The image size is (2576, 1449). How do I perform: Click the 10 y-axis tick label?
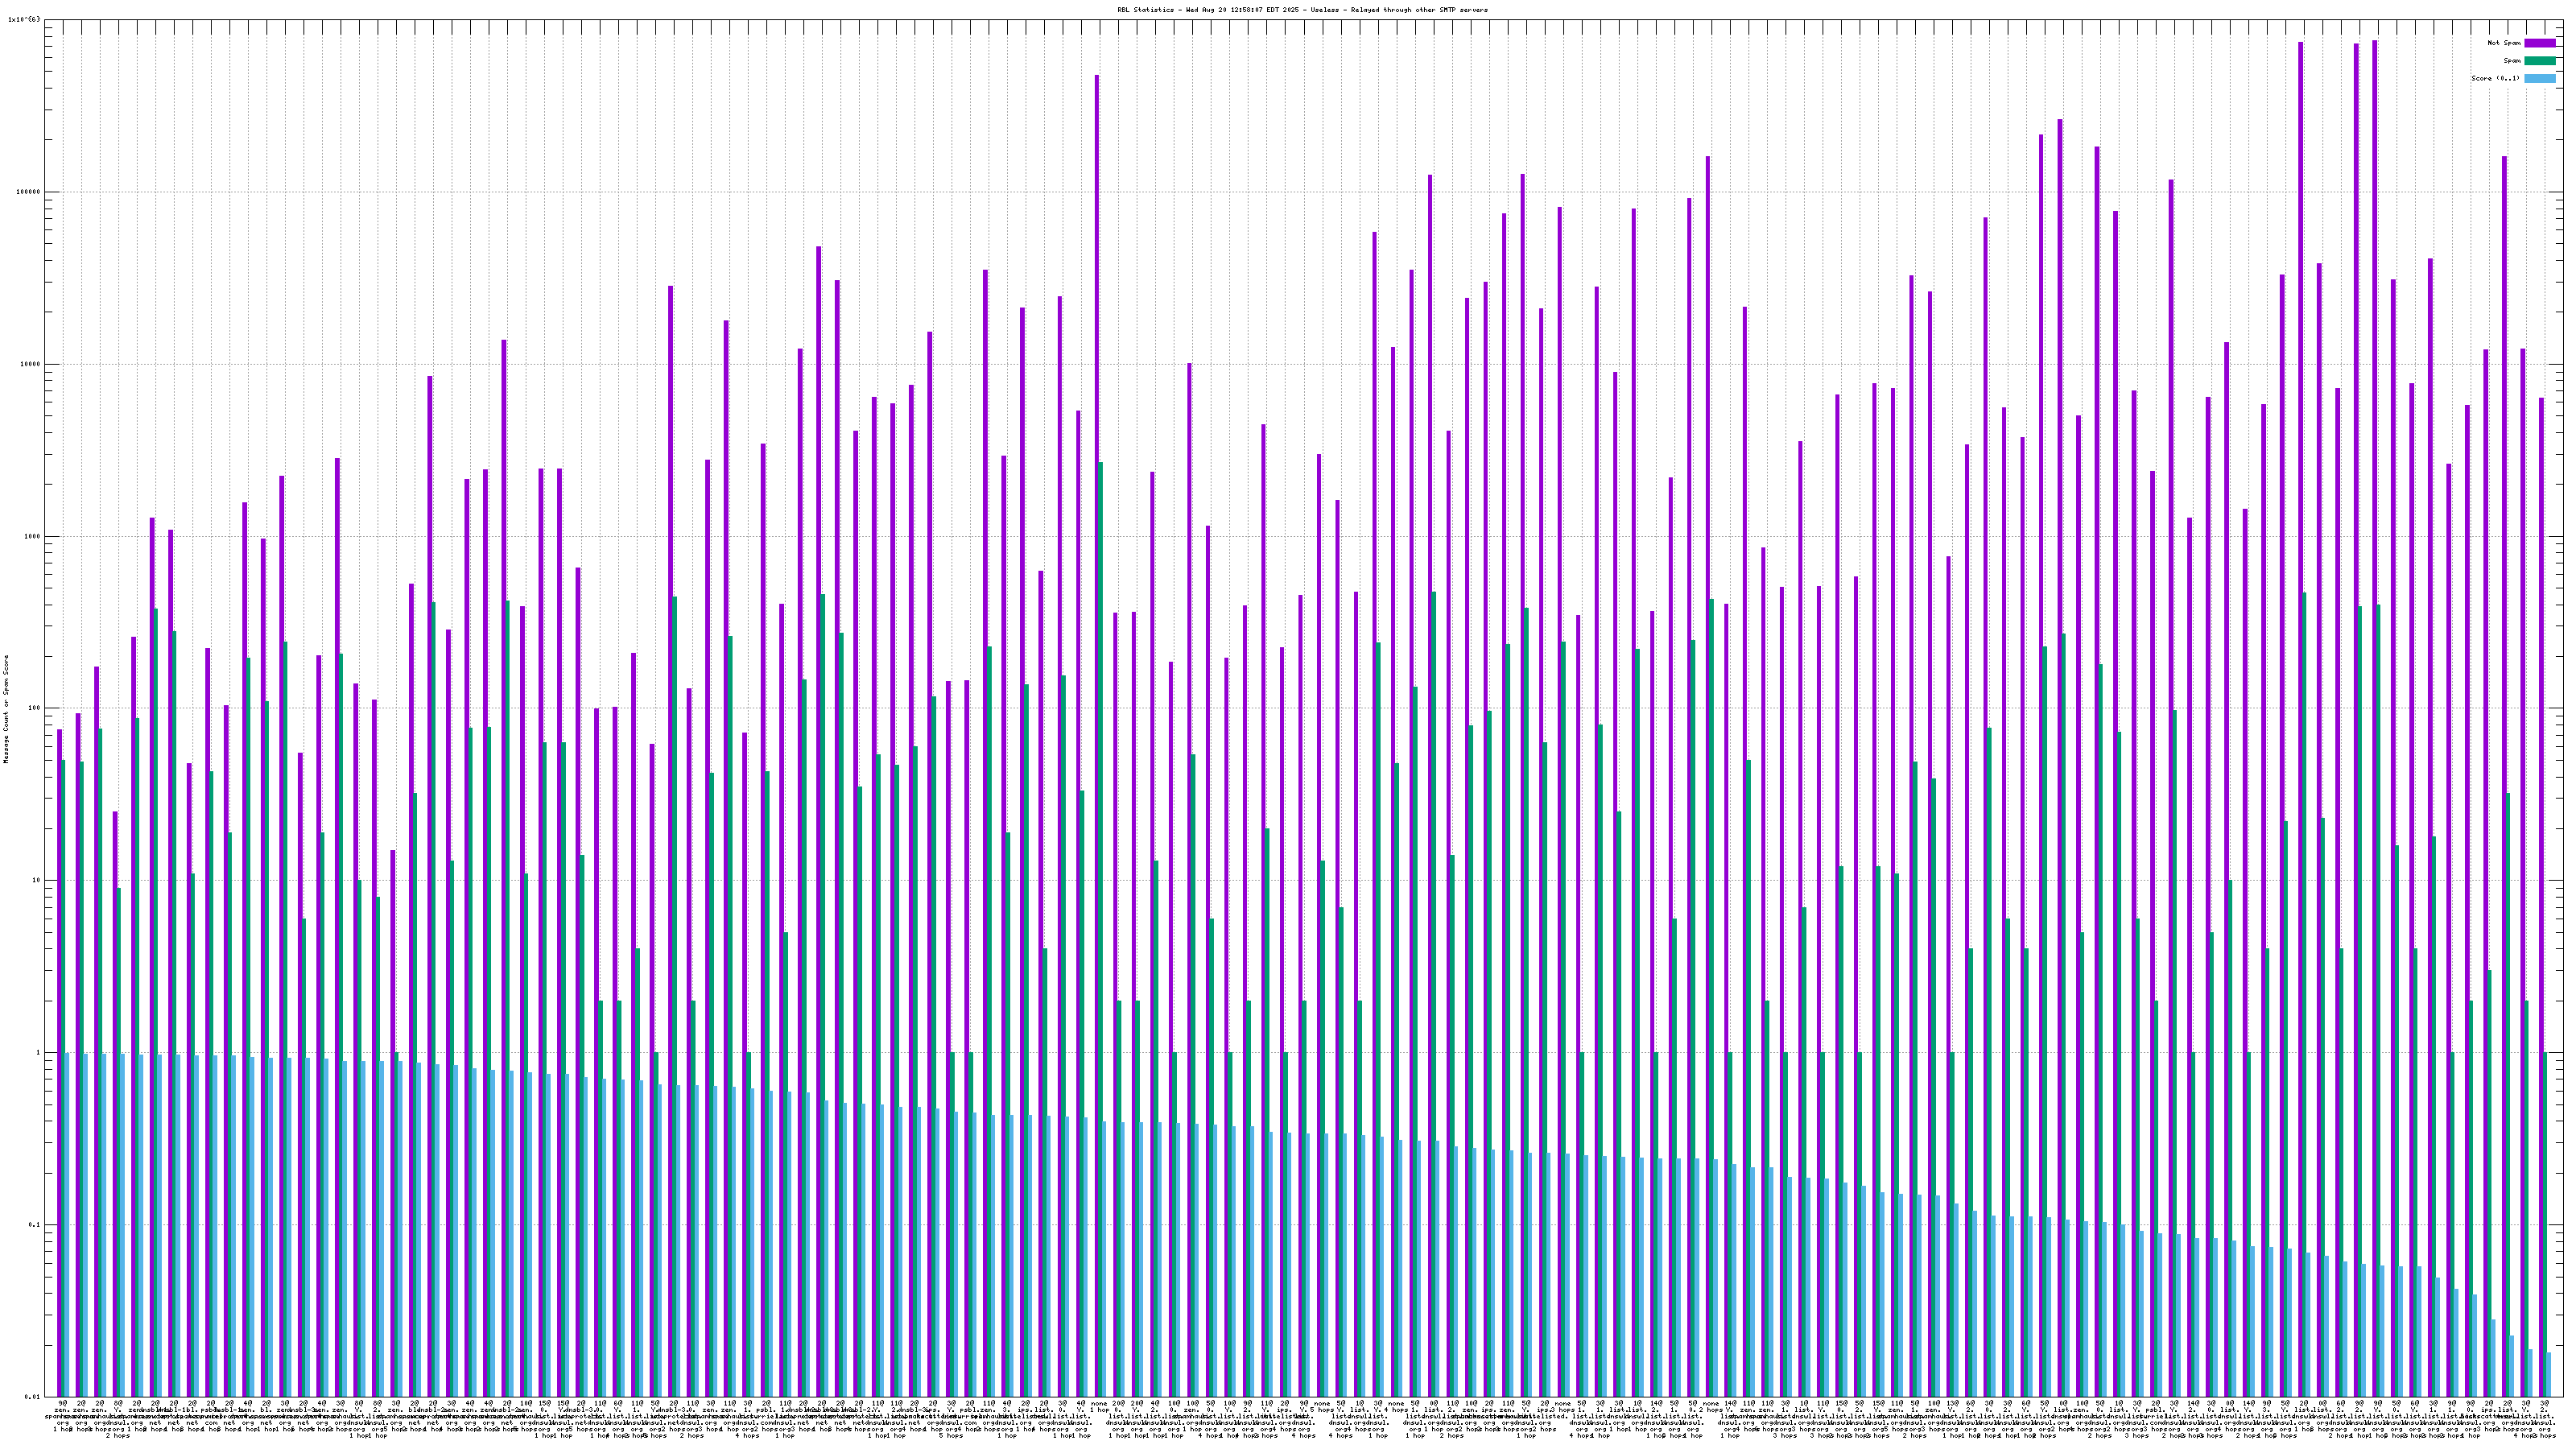tap(38, 880)
